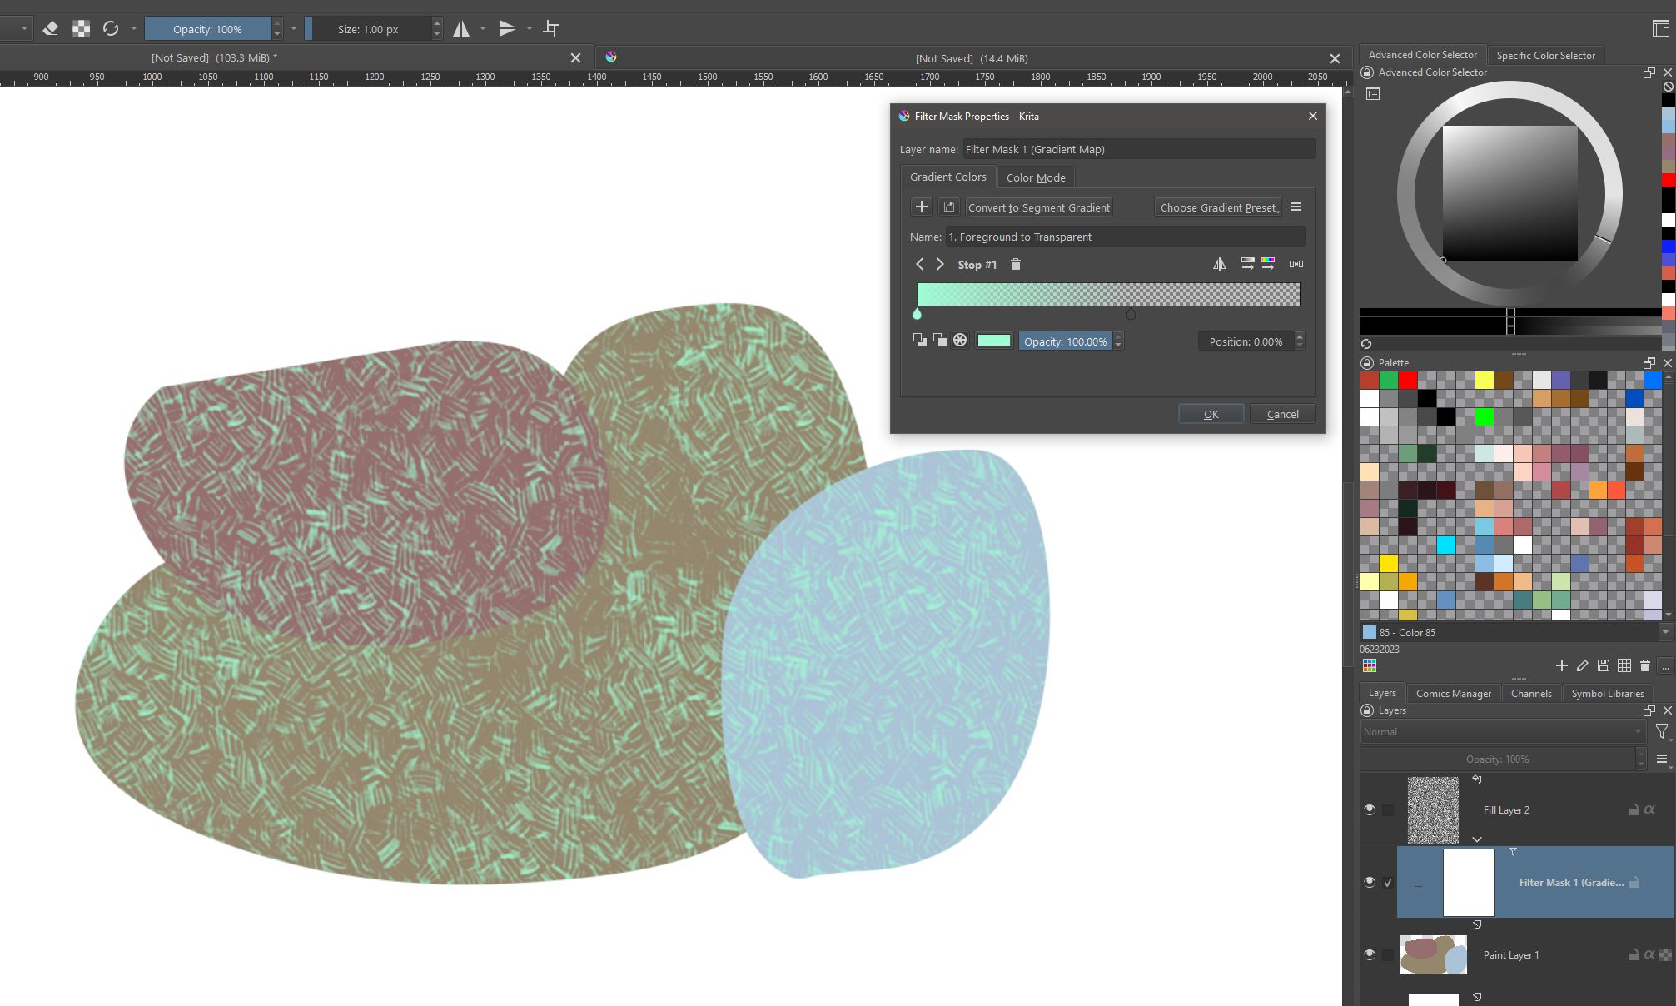Viewport: 1676px width, 1006px height.
Task: Click the palette edit pencil icon
Action: click(x=1582, y=665)
